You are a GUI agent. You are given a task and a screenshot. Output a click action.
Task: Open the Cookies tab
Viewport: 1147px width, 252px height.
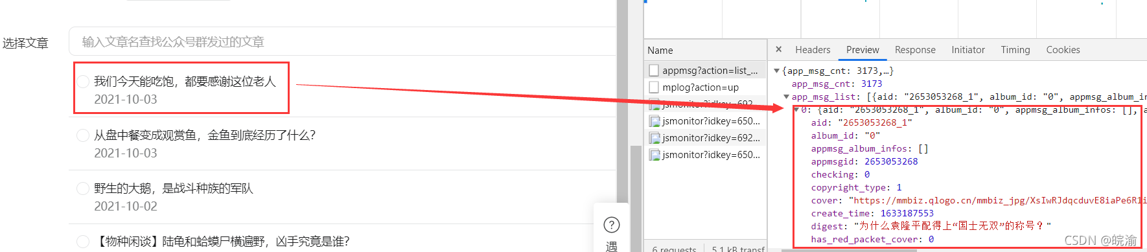coord(1063,50)
